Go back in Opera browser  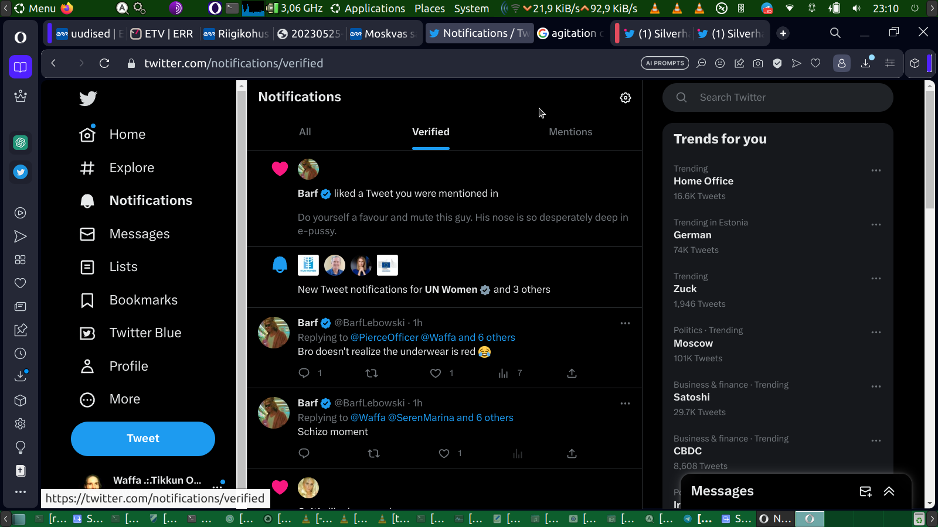[54, 63]
